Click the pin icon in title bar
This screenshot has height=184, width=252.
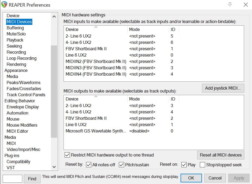[230, 4]
